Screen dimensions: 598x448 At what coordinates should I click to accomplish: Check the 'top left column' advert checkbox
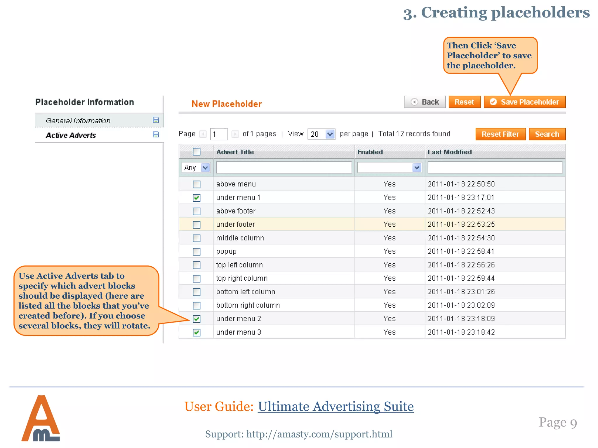[x=197, y=265]
